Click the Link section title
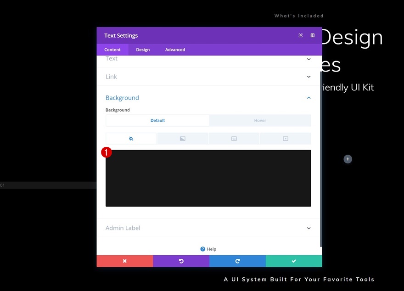This screenshot has width=404, height=291. [x=111, y=77]
